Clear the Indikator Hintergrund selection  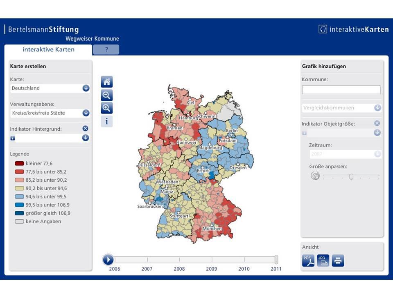pyautogui.click(x=86, y=129)
